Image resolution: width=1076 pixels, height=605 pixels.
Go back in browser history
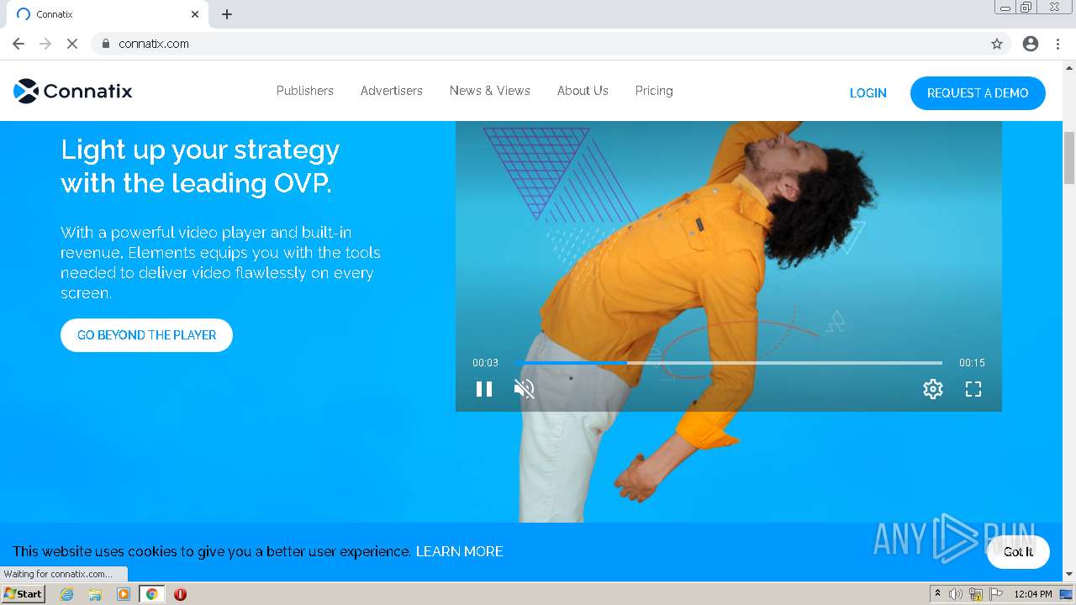(x=18, y=44)
